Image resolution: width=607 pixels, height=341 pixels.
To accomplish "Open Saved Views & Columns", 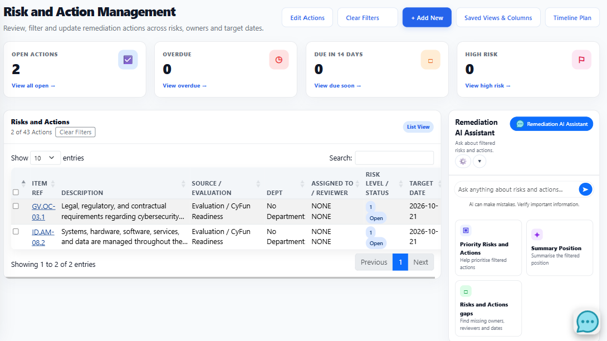I will pos(498,17).
